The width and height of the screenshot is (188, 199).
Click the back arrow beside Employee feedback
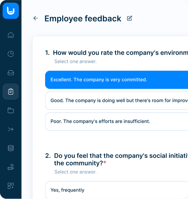(36, 18)
